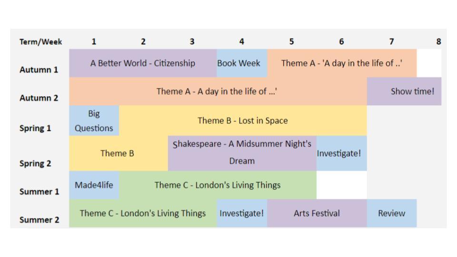Image resolution: width=457 pixels, height=257 pixels.
Task: Select the Made4life cell
Action: [94, 185]
